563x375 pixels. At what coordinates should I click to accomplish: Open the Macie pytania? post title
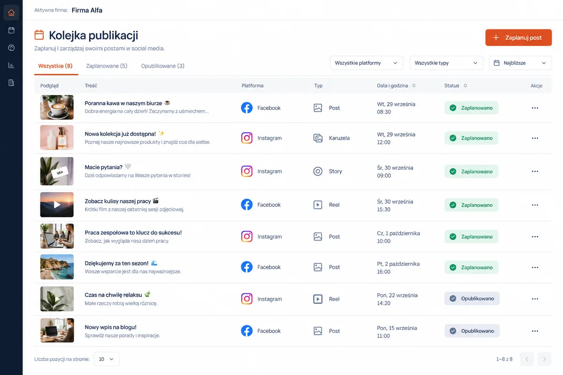pos(104,167)
